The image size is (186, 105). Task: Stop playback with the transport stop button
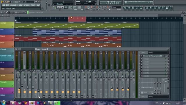62,7
